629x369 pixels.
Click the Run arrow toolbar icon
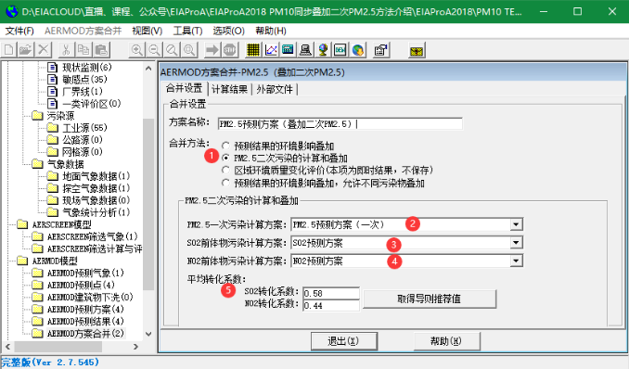pyautogui.click(x=212, y=50)
